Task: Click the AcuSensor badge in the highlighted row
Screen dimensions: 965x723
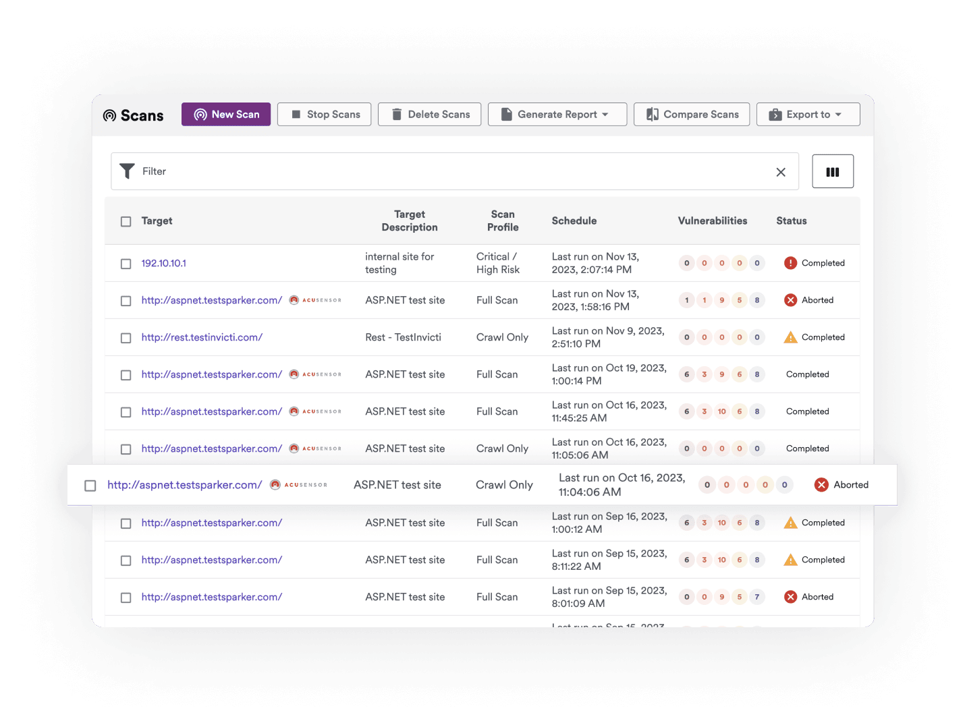Action: 299,485
